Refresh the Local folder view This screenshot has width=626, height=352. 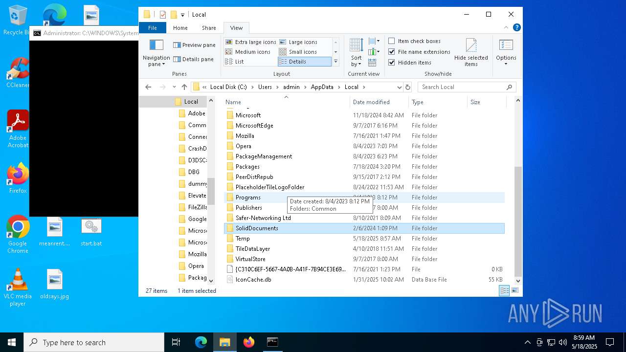408,87
